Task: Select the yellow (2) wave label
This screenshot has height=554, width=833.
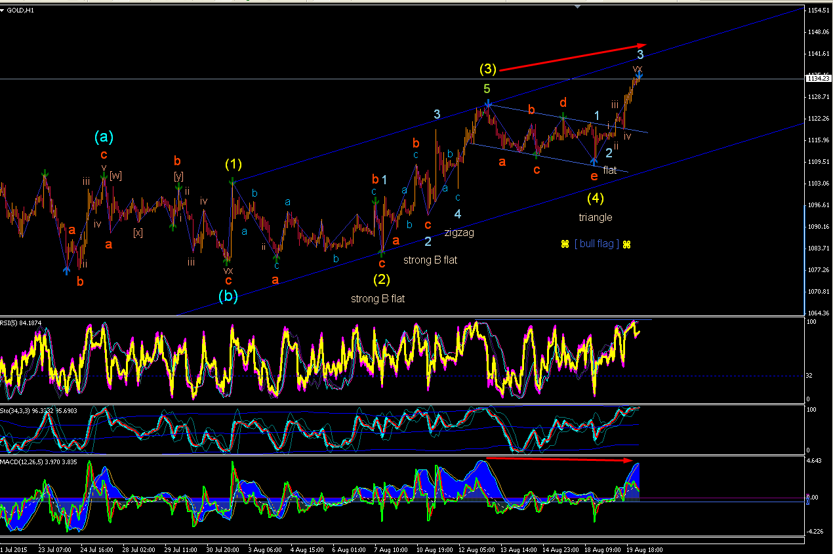Action: [x=382, y=279]
